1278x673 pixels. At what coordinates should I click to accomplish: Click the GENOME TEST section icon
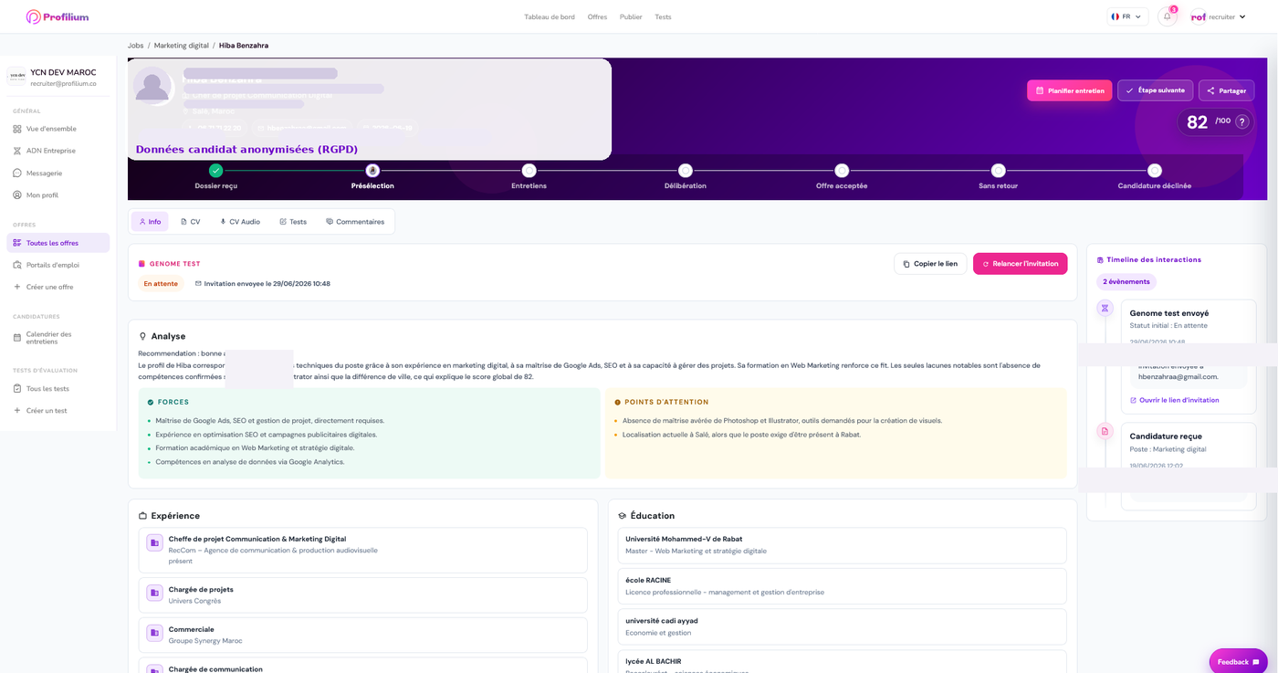pos(141,264)
